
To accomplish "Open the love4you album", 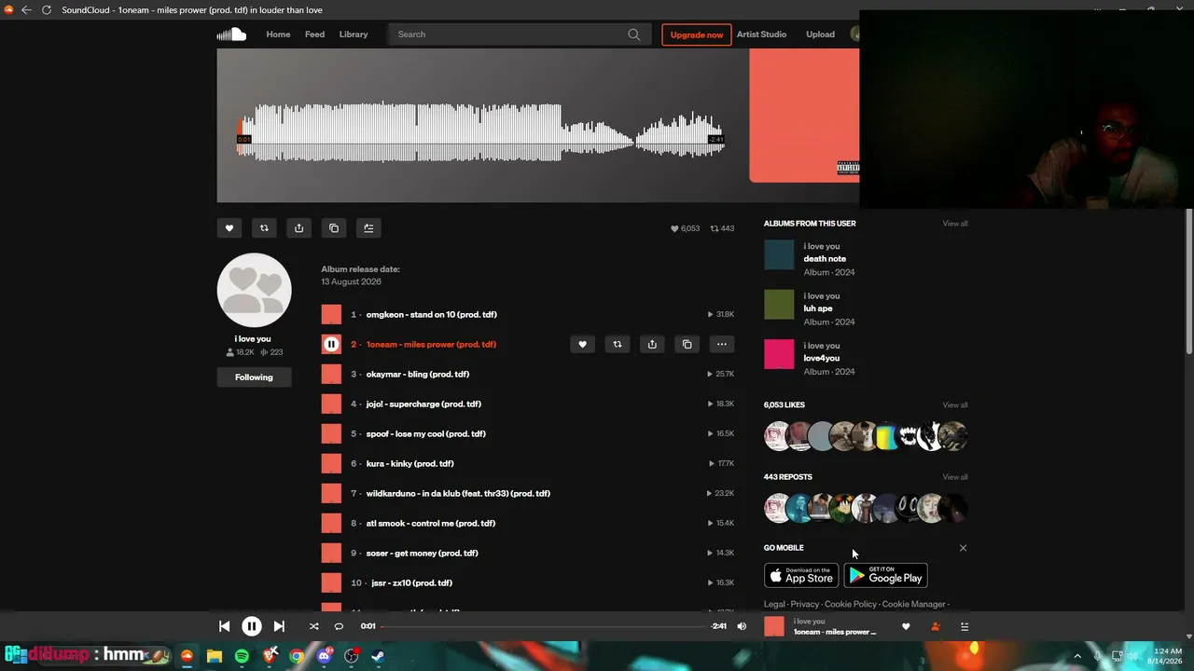I will click(822, 358).
